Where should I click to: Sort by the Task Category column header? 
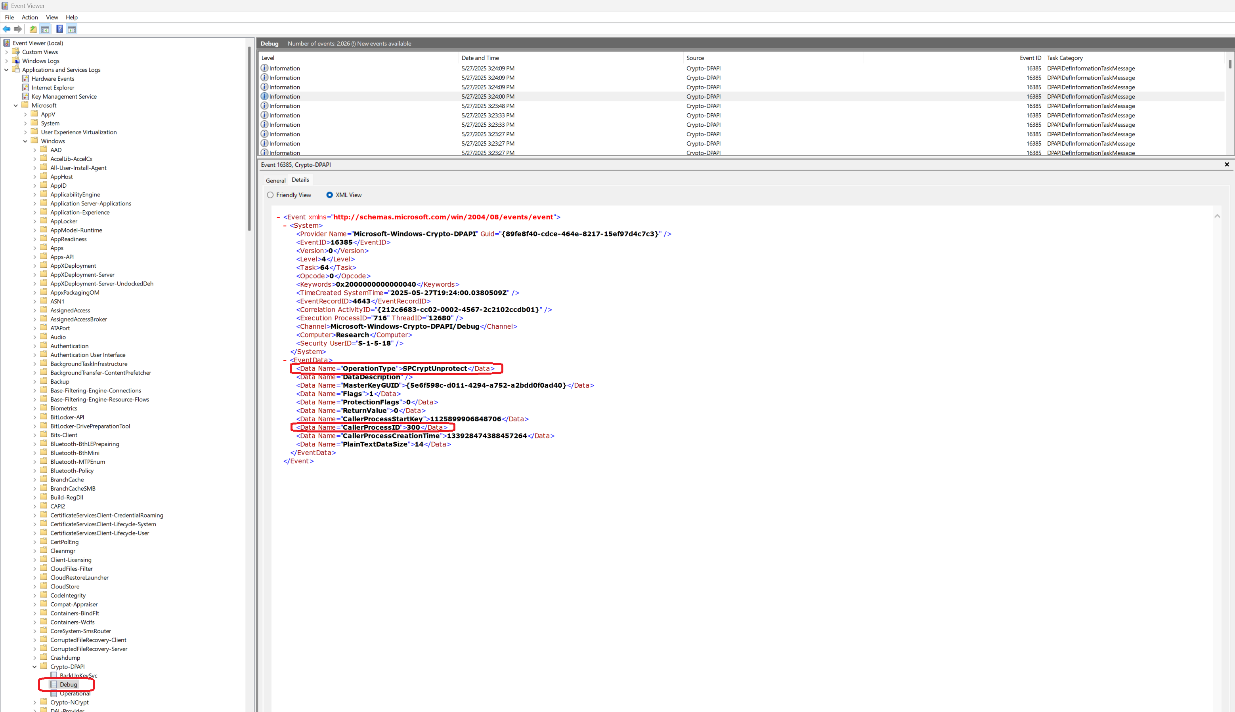click(x=1134, y=58)
